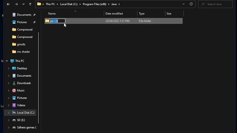Select This PC in navigation pane
This screenshot has width=237, height=133.
(20, 61)
